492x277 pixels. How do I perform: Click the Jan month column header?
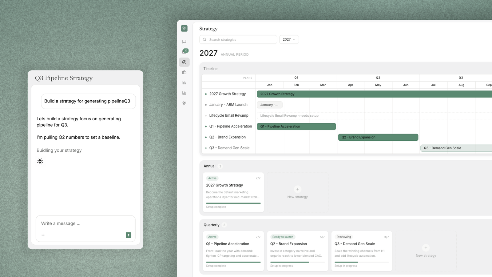[270, 85]
